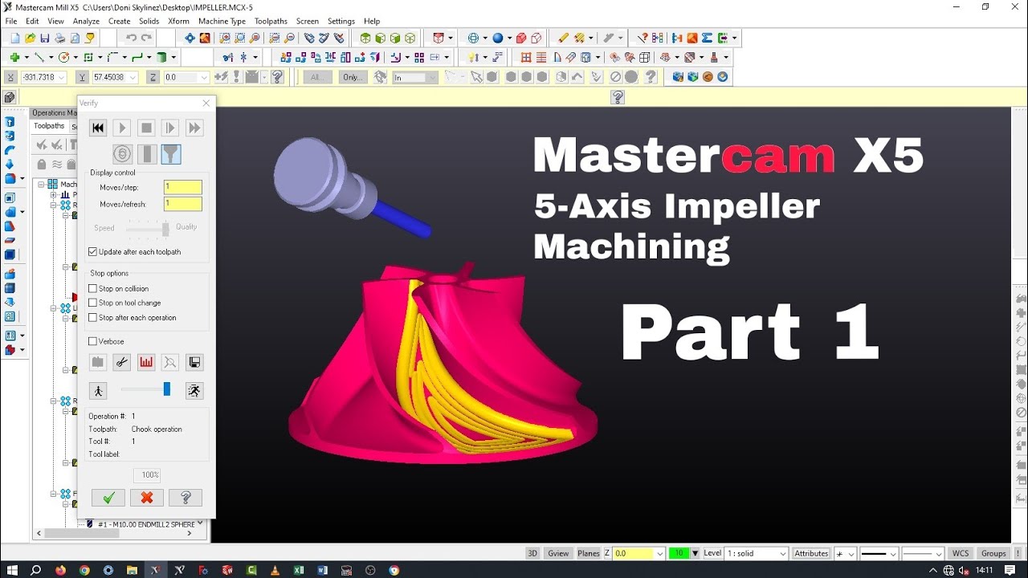1028x578 pixels.
Task: Open the status bar Z depth dropdown
Action: (660, 553)
